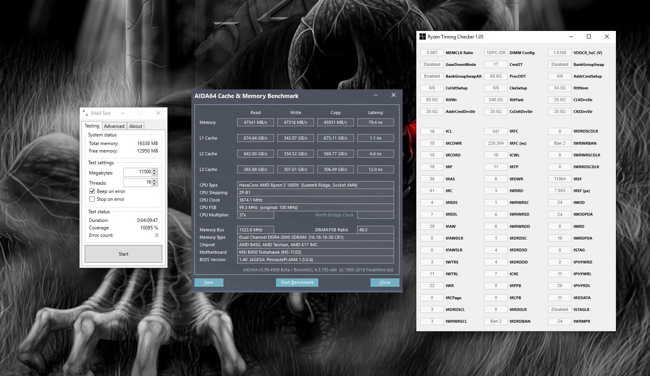Click the DRAM:FSB Ratio value 46:3
Image resolution: width=650 pixels, height=376 pixels.
376,230
